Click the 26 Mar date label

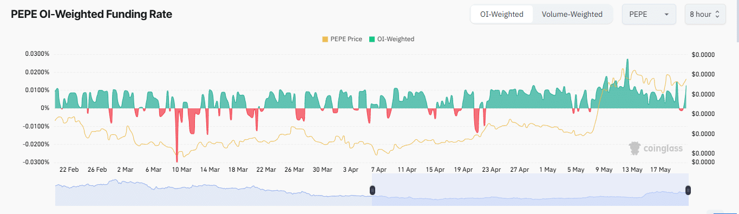click(294, 170)
